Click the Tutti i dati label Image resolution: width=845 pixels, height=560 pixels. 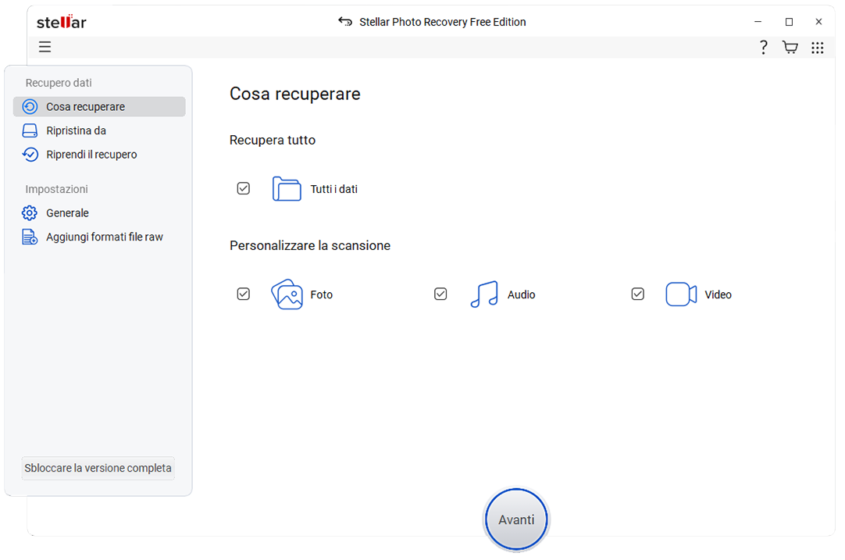click(334, 189)
